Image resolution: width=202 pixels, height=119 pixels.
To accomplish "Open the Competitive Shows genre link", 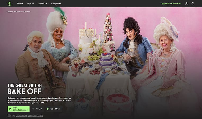I will 36,116.
